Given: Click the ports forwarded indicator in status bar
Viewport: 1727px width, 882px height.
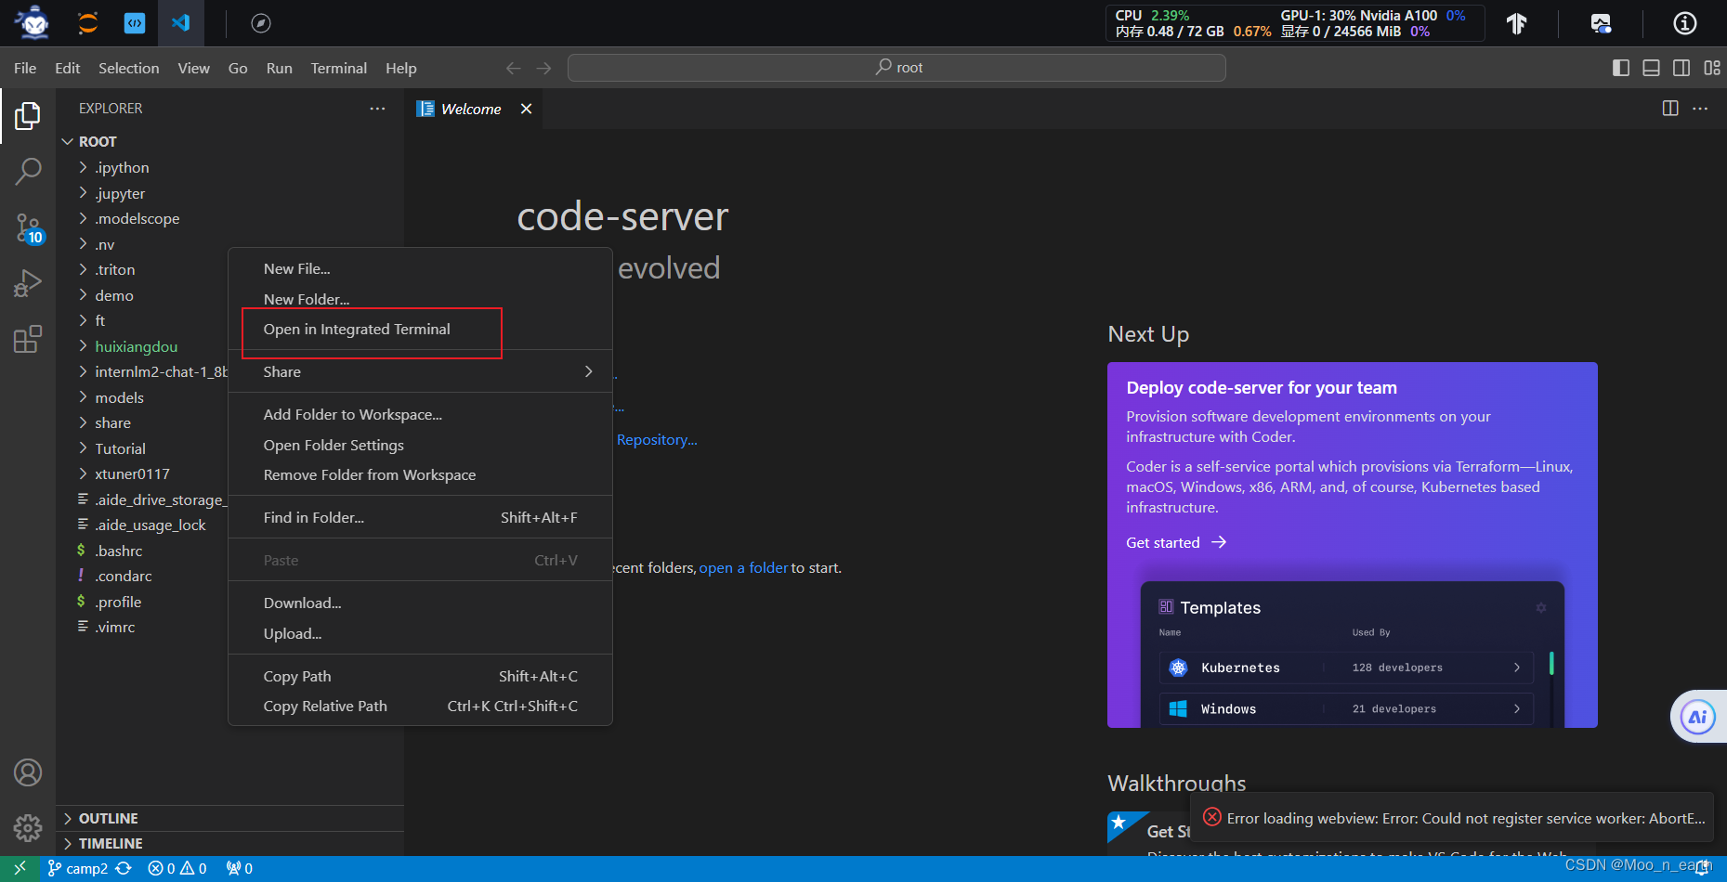Looking at the screenshot, I should click(240, 868).
